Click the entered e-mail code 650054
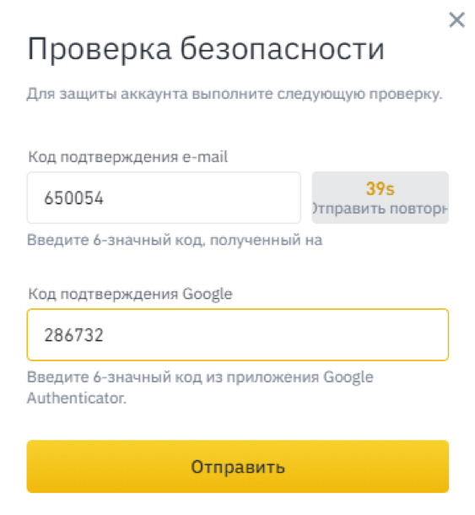This screenshot has width=475, height=515. pyautogui.click(x=74, y=198)
